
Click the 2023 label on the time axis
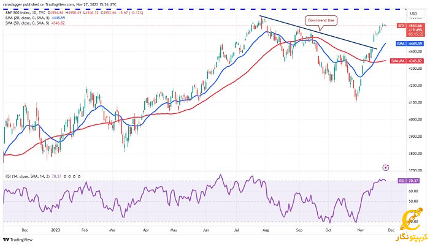click(56, 230)
